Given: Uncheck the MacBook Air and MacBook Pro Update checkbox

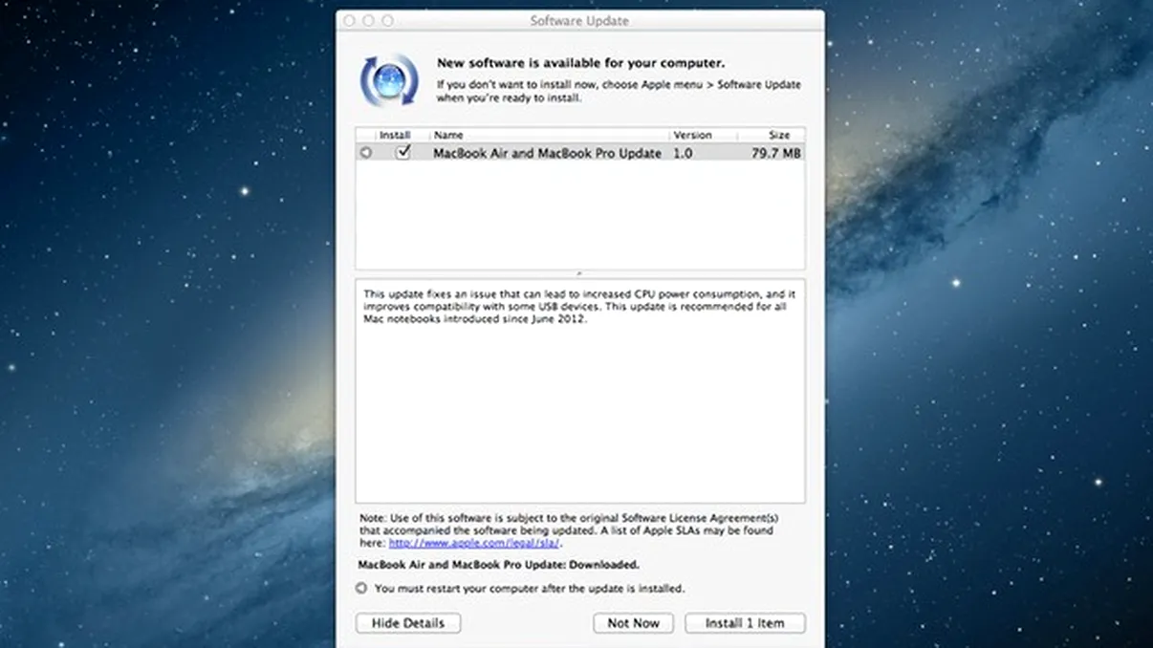Looking at the screenshot, I should (x=402, y=152).
